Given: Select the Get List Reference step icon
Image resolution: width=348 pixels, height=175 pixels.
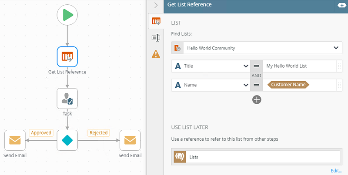Looking at the screenshot, I should (67, 56).
